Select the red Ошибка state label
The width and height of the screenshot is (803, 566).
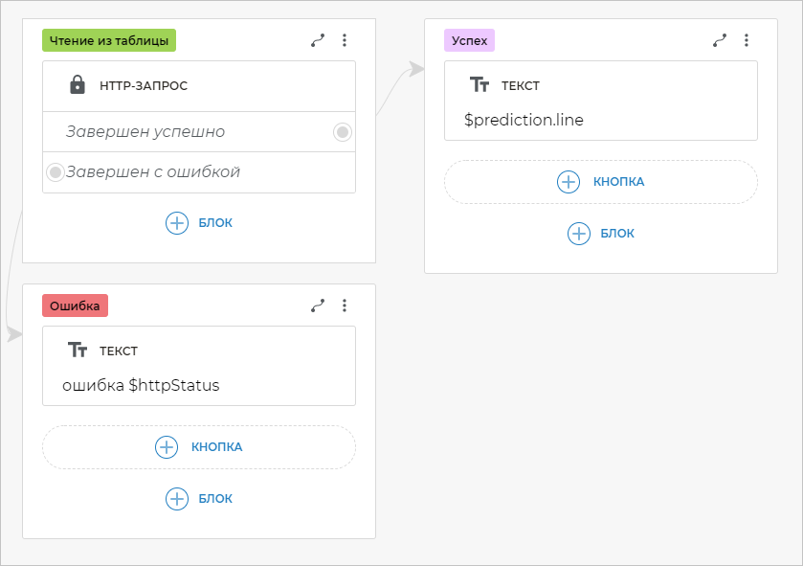(75, 306)
